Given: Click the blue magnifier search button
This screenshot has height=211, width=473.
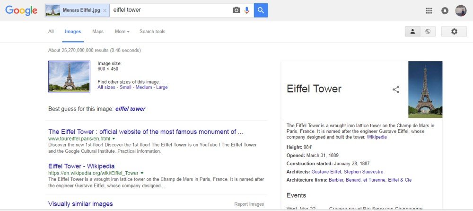Looking at the screenshot, I should (x=261, y=10).
